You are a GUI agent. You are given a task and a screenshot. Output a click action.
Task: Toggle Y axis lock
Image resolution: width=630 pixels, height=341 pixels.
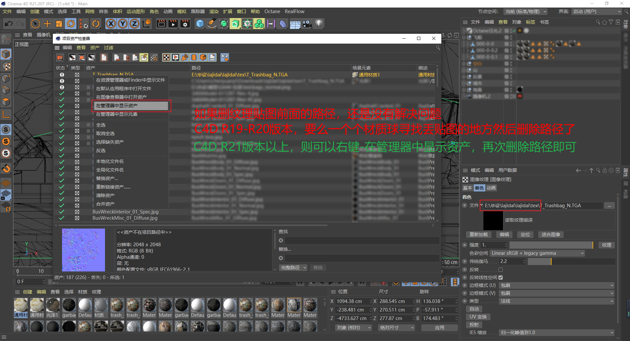[123, 24]
